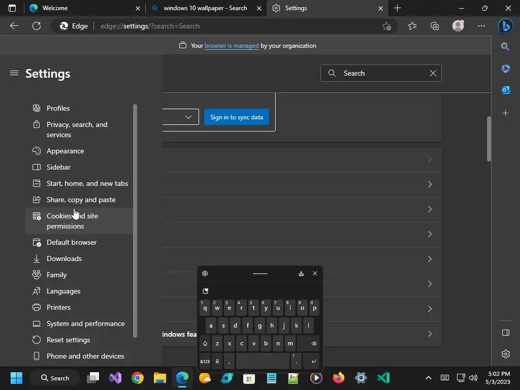Screen dimensions: 520x390
Task: Open clipboard icon on touch keyboard
Action: pyautogui.click(x=205, y=291)
